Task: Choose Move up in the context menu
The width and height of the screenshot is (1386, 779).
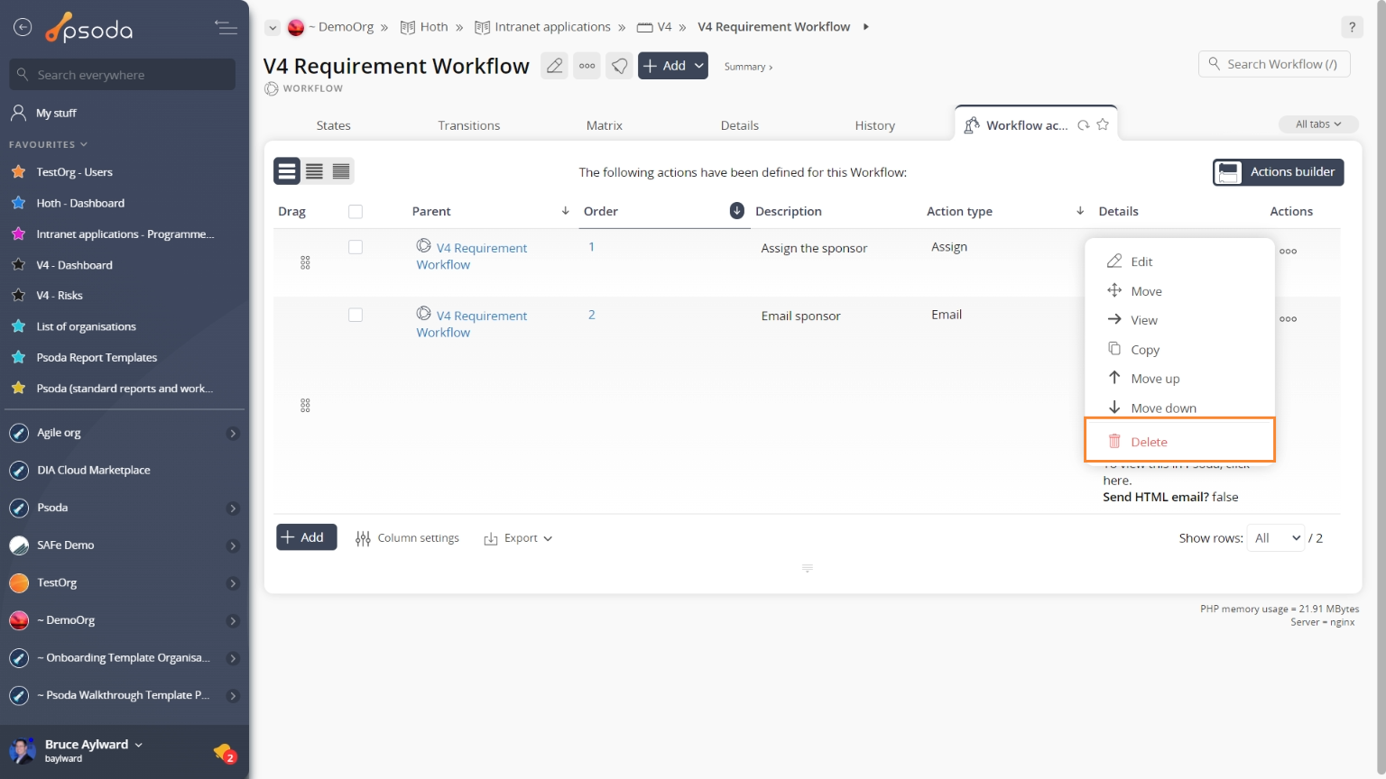Action: [1179, 379]
